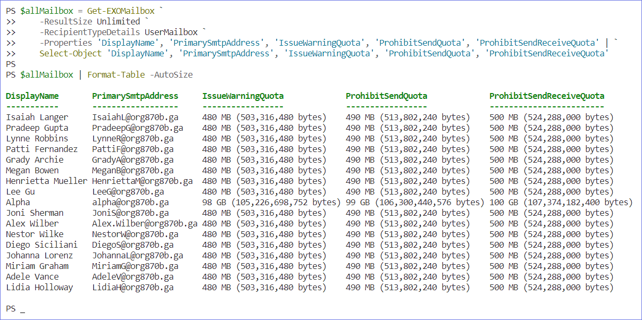Click the -Properties parameter keyword

pos(66,43)
